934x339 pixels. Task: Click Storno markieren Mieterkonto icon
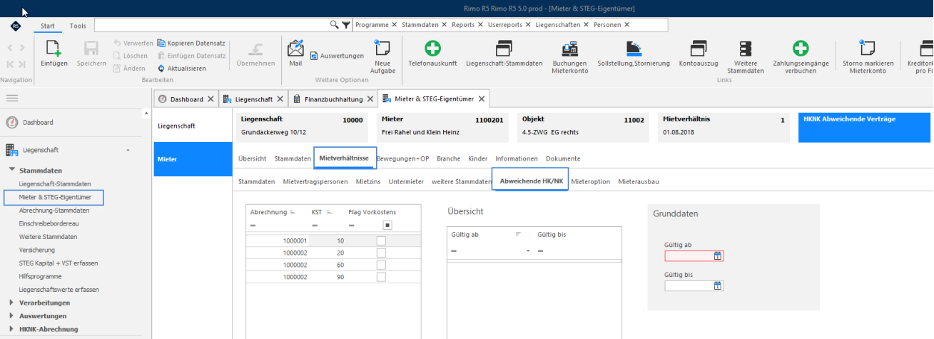point(868,49)
